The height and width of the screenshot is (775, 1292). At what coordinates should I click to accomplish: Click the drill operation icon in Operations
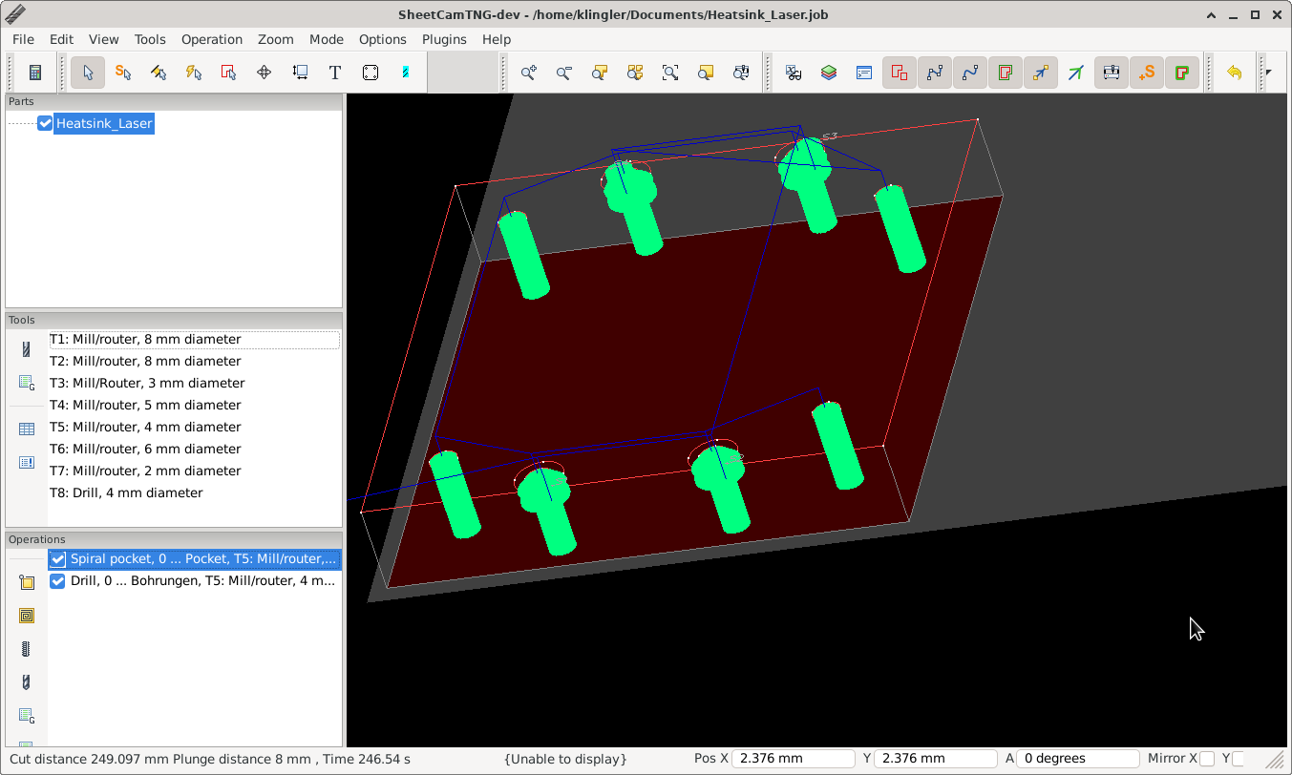[x=27, y=682]
